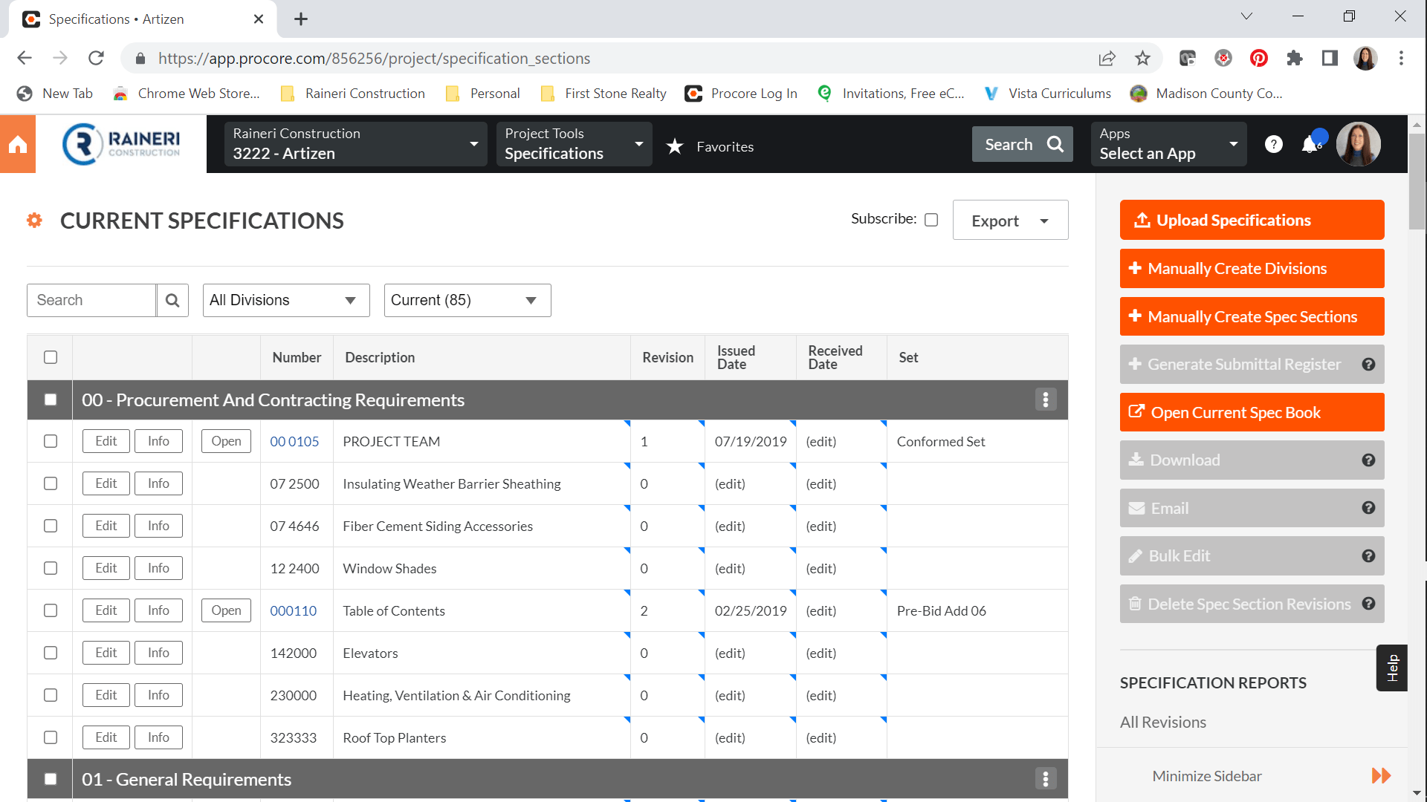Viewport: 1427px width, 802px height.
Task: Bookmark page with Chrome star icon
Action: 1142,59
